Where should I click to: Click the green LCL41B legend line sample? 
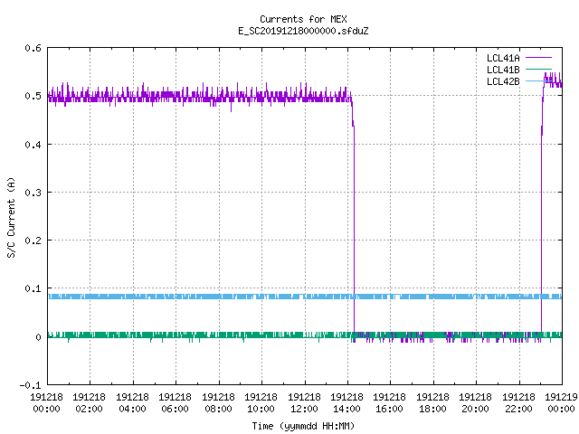538,70
